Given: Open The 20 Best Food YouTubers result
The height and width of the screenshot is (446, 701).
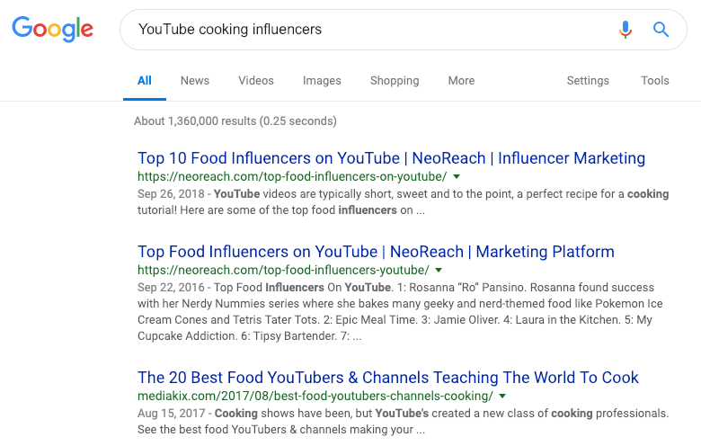Looking at the screenshot, I should tap(388, 378).
